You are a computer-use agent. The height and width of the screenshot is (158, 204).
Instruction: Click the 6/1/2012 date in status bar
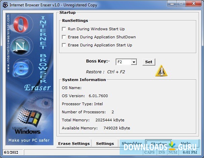coord(11,152)
